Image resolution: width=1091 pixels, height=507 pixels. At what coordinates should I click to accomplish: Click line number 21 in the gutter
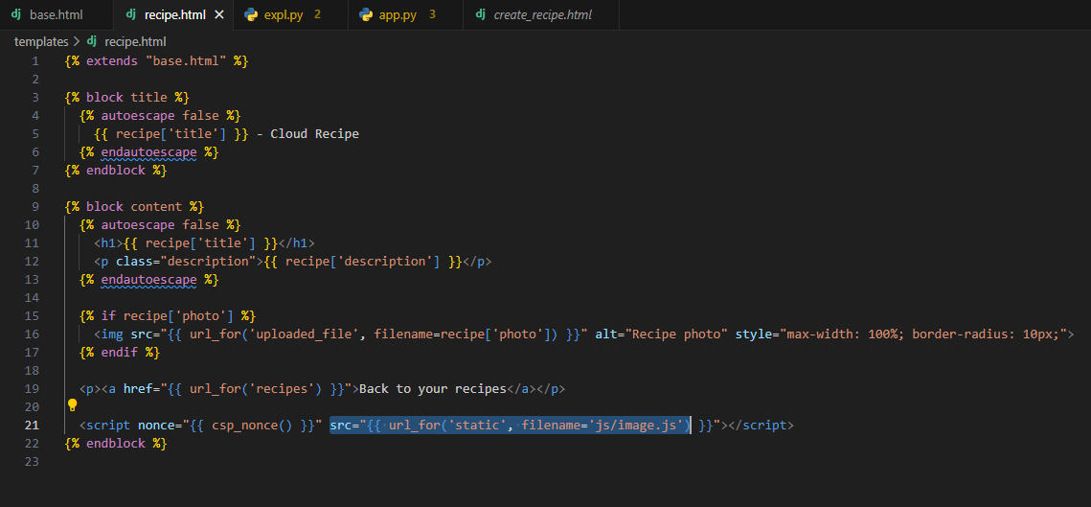(32, 425)
